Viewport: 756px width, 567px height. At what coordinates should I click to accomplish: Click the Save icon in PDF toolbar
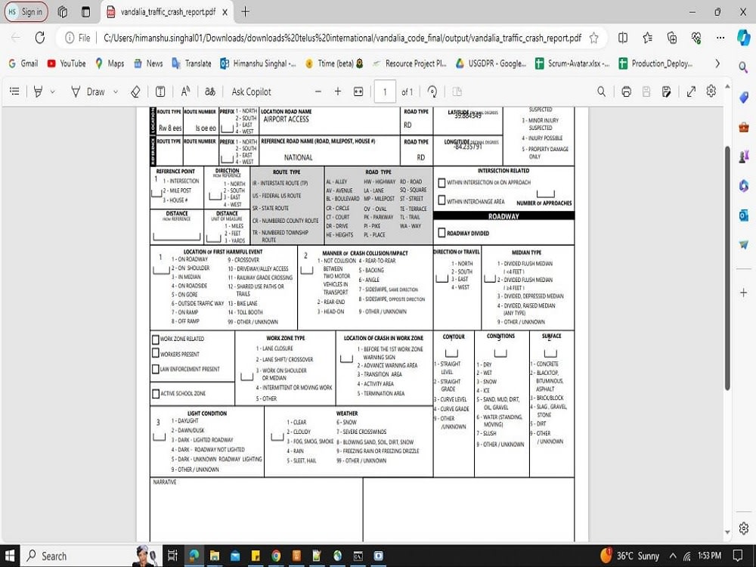(x=646, y=91)
